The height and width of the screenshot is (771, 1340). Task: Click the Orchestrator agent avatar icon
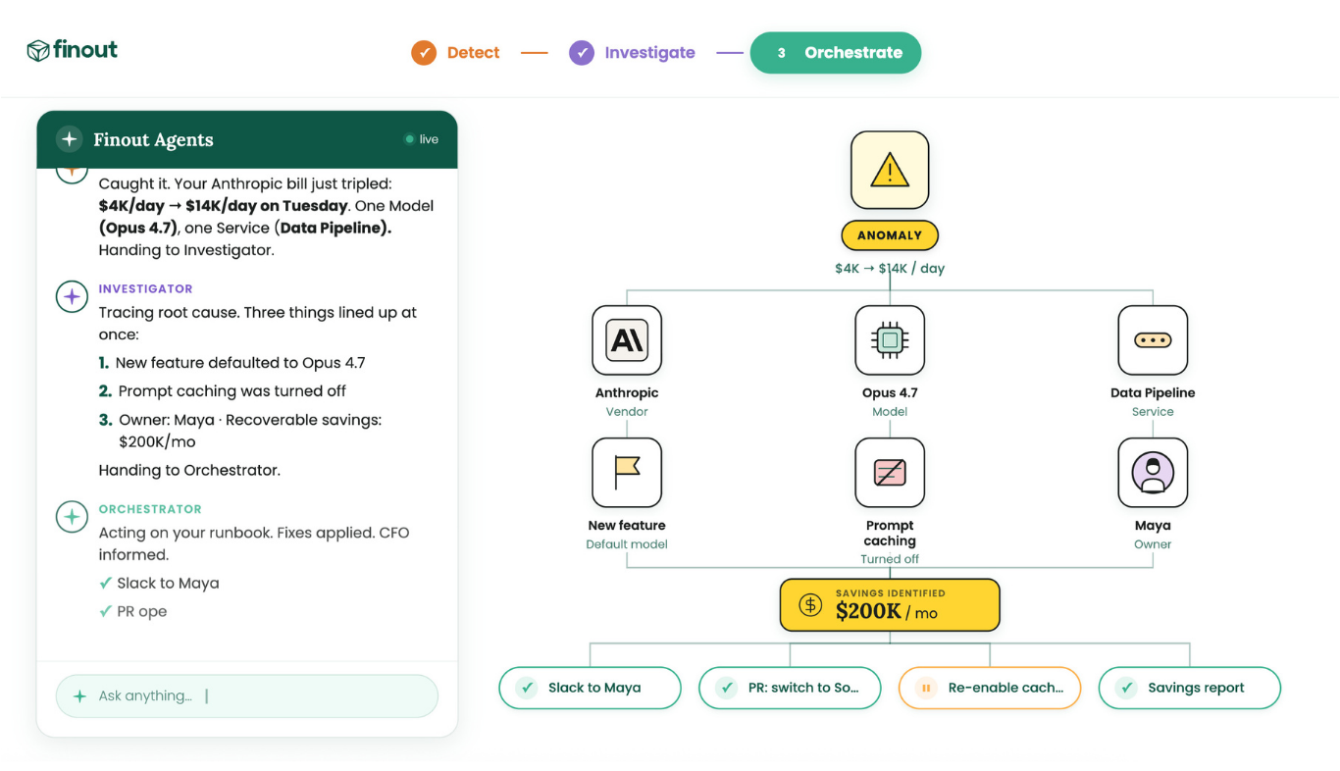tap(72, 517)
